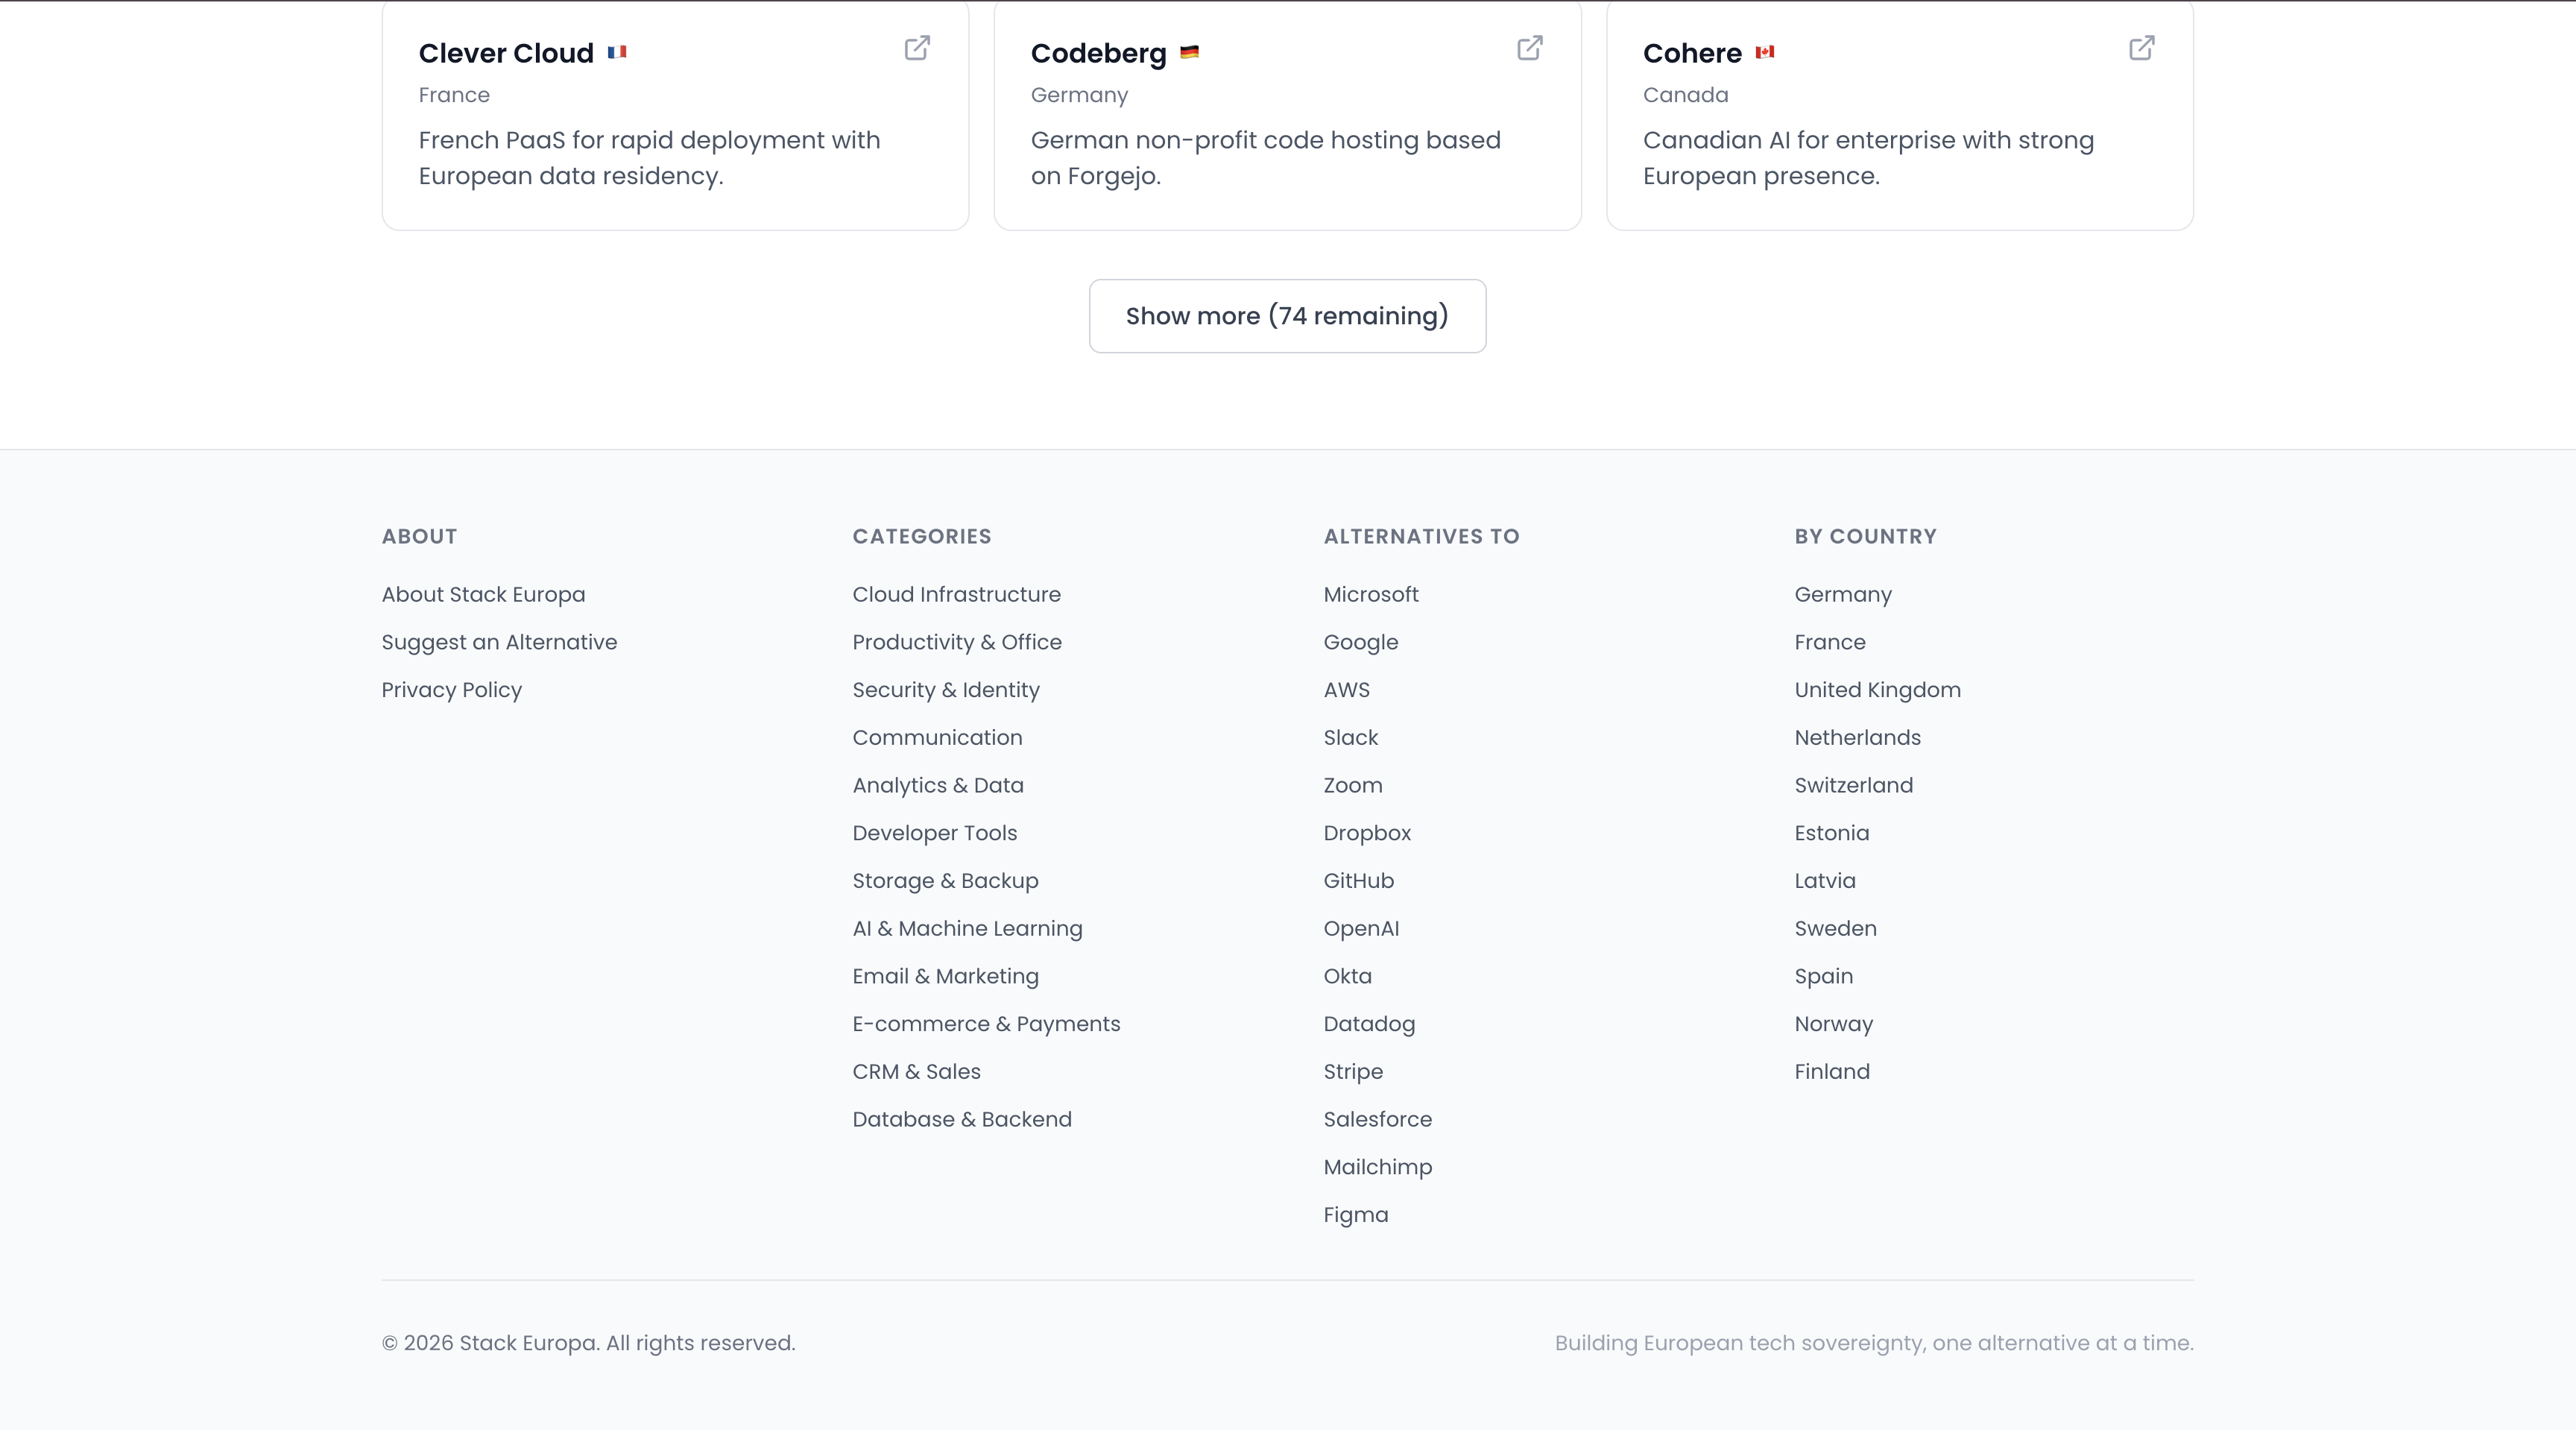
Task: Open Database & Backend category
Action: pyautogui.click(x=961, y=1119)
